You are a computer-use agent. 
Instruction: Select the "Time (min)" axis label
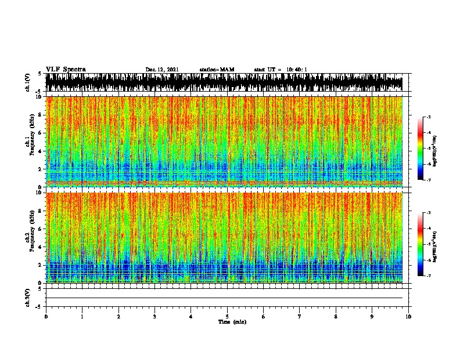232,322
